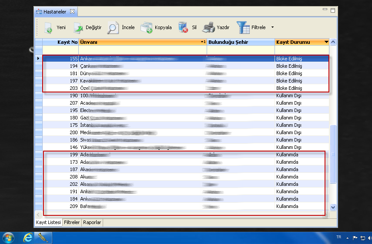Open the Windows Start menu
This screenshot has height=244, width=372.
[x=8, y=237]
